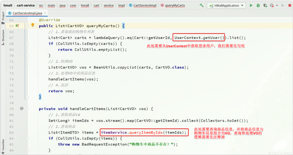
Task: Run HMallApplication with the green play icon
Action: pos(251,5)
